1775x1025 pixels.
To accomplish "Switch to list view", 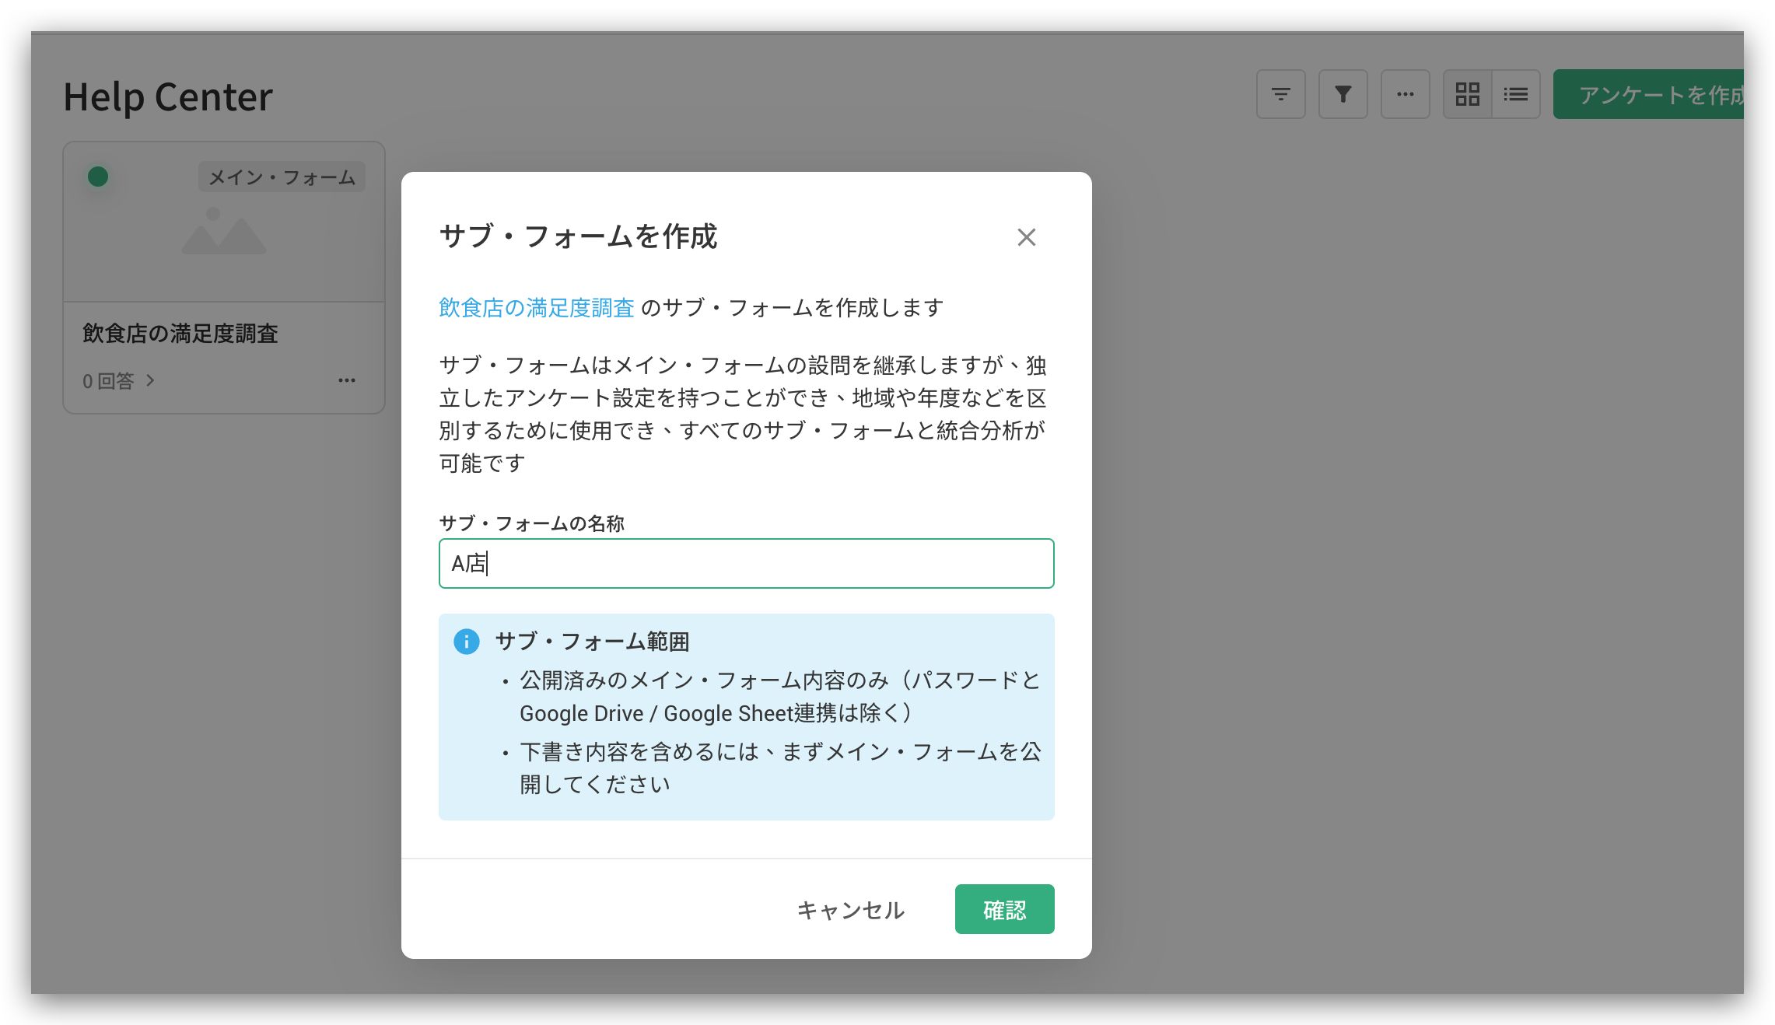I will point(1516,95).
